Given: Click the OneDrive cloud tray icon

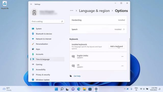Looking at the screenshot, I should tap(128, 89).
